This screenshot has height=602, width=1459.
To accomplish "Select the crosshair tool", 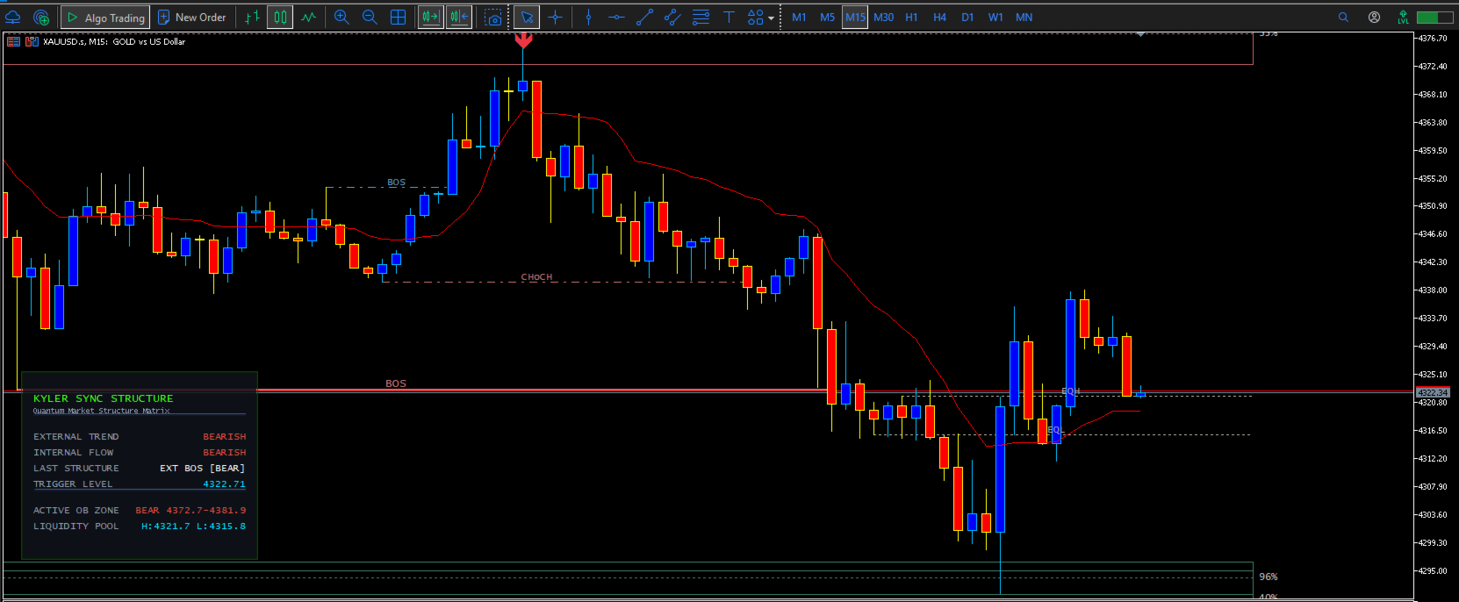I will tap(555, 17).
